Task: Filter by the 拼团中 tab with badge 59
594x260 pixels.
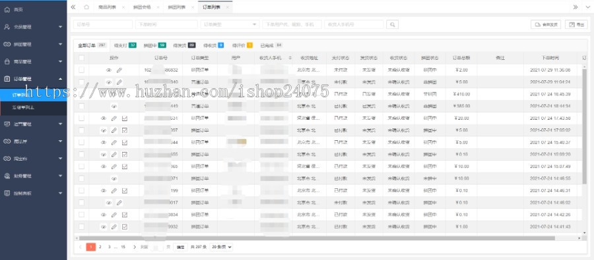Action: point(154,45)
